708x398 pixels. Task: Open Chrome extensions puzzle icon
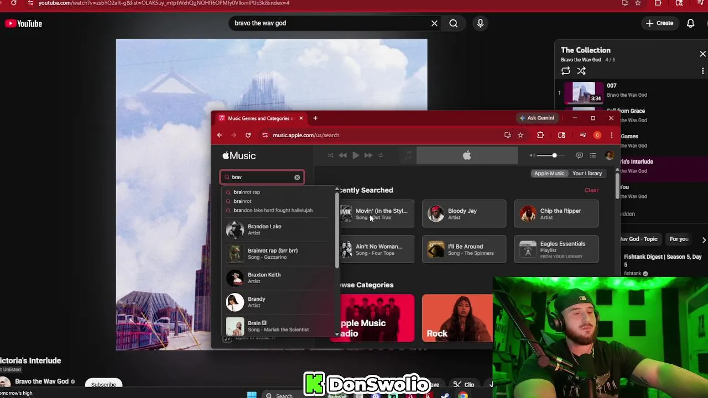pos(540,135)
